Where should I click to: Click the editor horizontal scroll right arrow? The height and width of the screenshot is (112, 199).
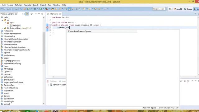pyautogui.click(x=196, y=77)
